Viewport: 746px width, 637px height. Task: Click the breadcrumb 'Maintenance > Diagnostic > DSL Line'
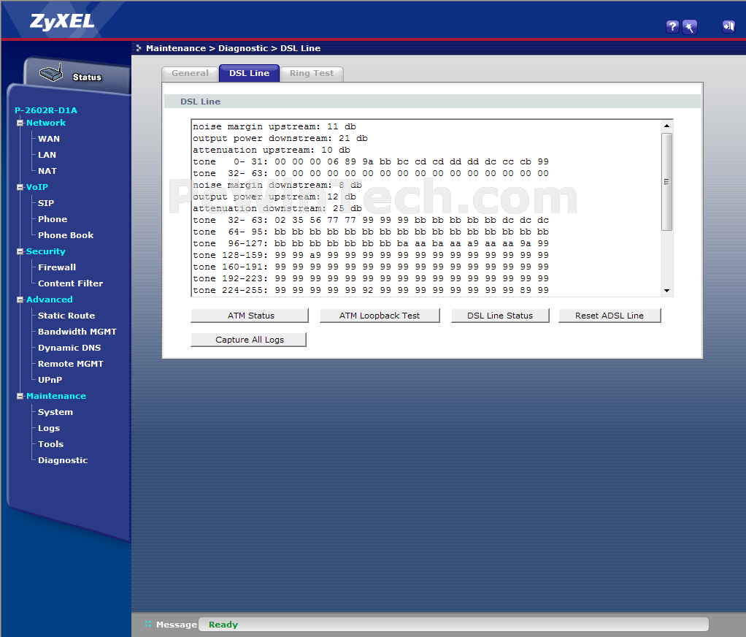[x=233, y=48]
